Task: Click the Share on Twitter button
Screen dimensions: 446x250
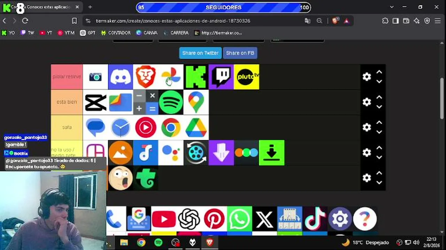Action: coord(200,53)
